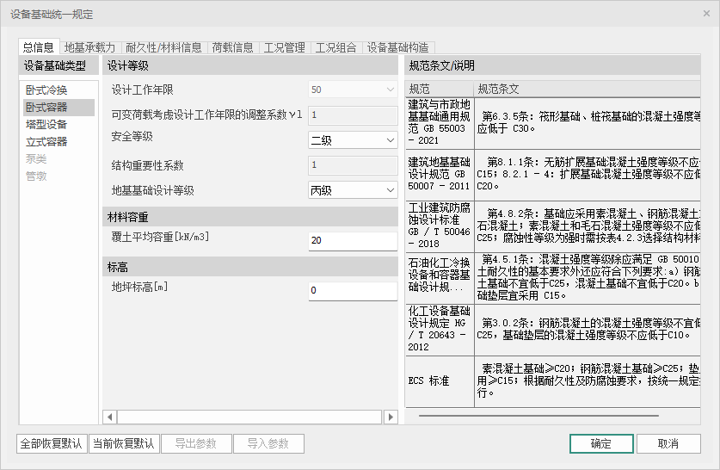Confirm with the 确定 button
This screenshot has height=470, width=720.
(x=600, y=444)
